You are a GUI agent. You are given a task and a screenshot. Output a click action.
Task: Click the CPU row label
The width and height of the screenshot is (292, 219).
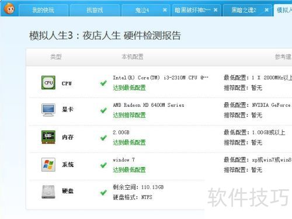(67, 84)
